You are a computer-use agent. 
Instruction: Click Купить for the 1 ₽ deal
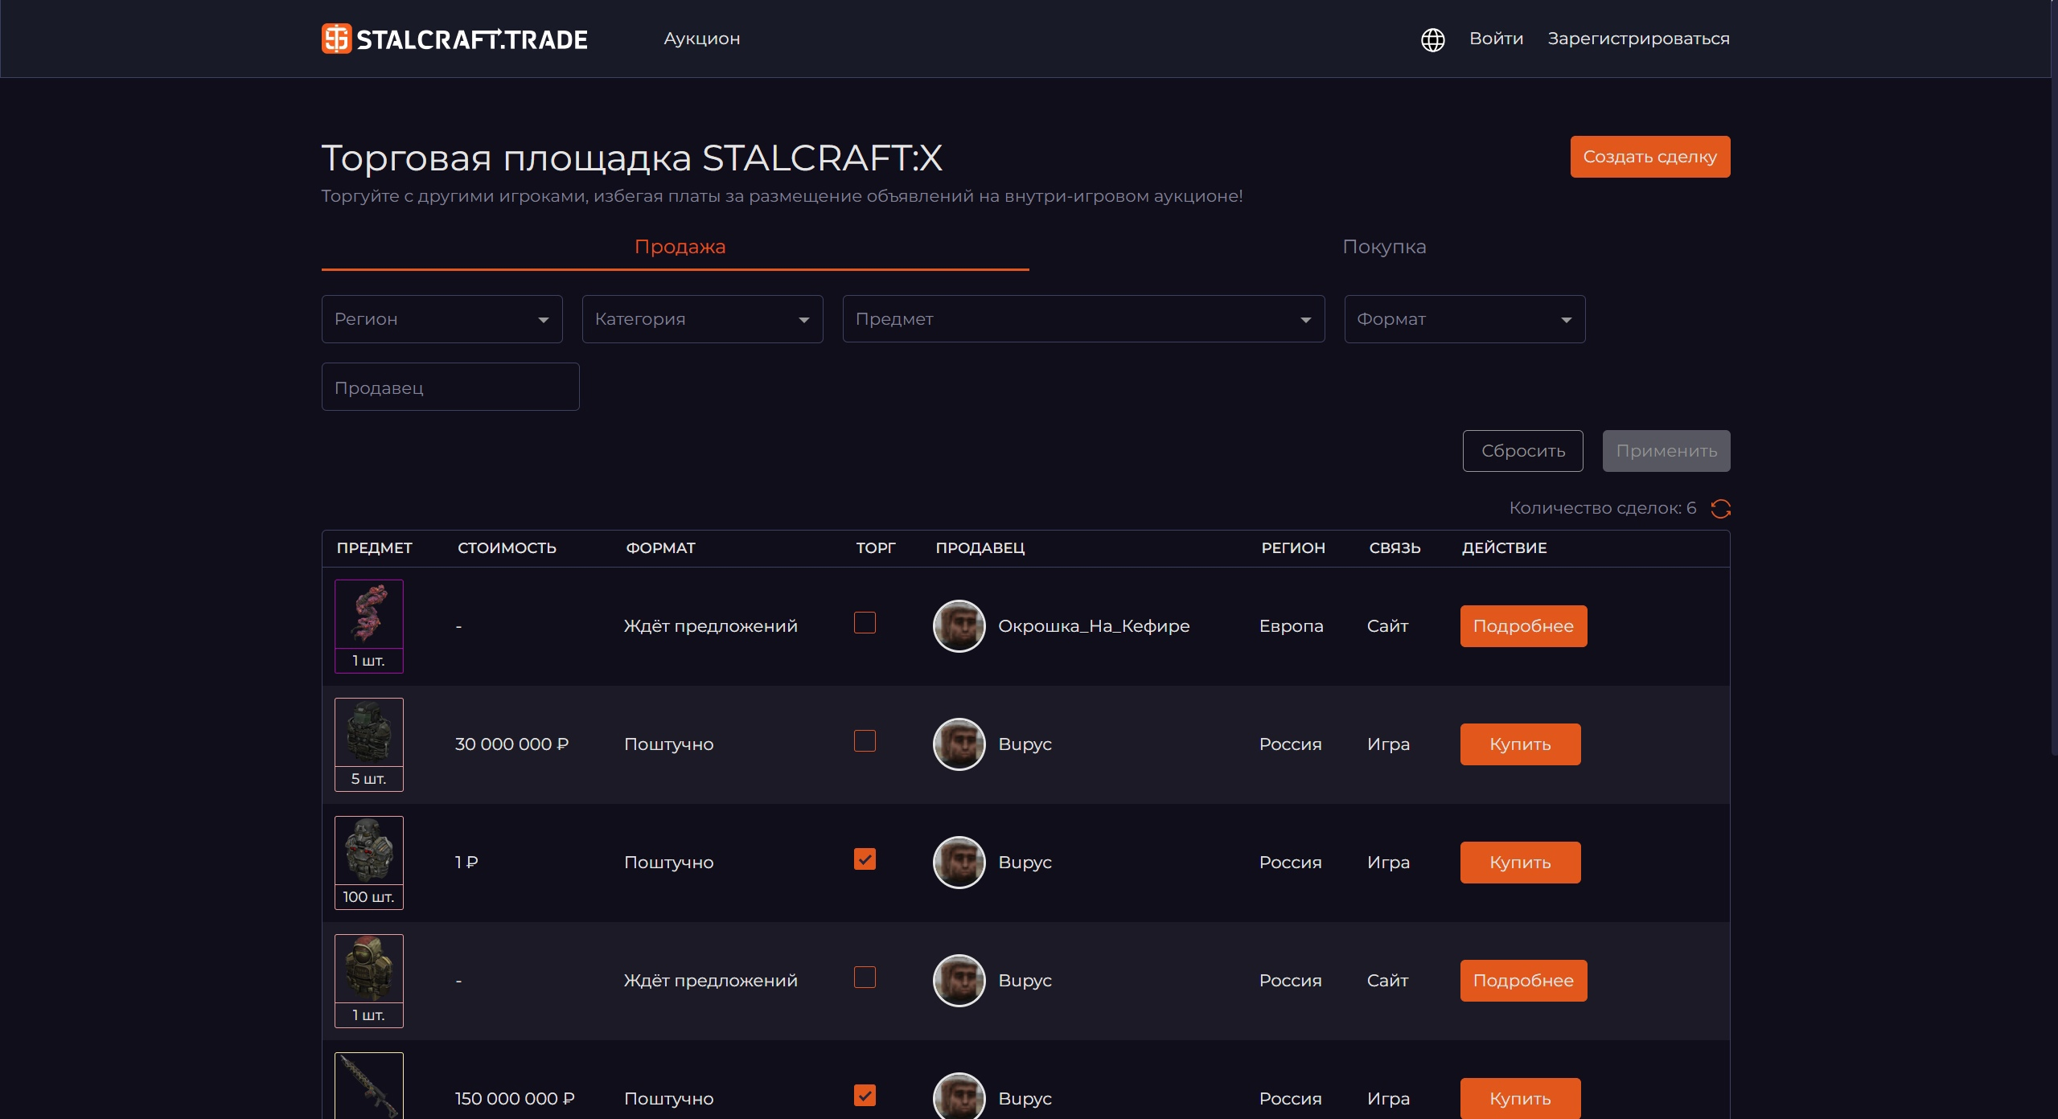(x=1520, y=863)
